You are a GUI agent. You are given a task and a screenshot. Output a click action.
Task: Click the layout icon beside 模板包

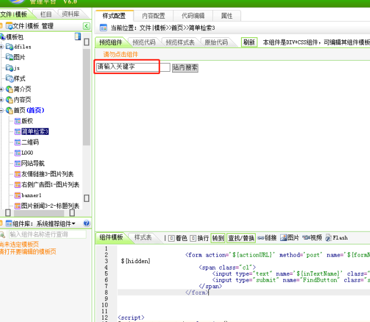tap(78, 36)
